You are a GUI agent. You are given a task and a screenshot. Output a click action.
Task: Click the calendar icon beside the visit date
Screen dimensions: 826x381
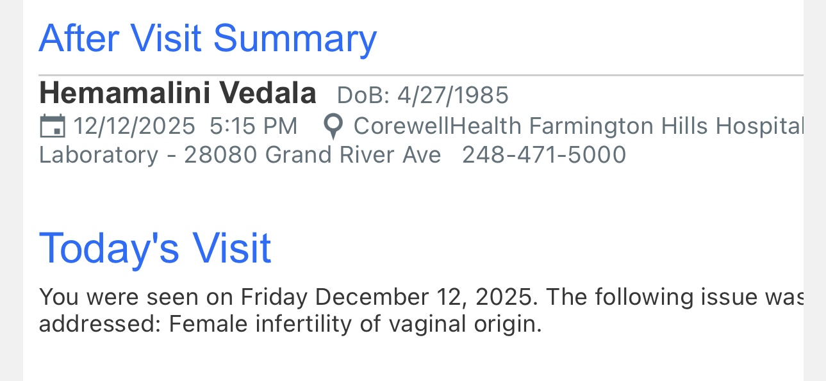(x=52, y=126)
